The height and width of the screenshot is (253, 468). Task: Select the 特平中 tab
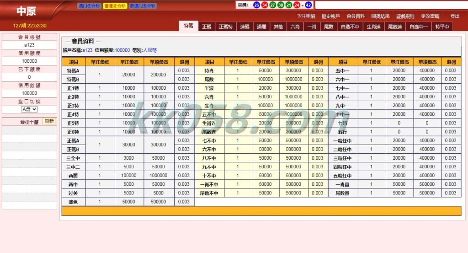(x=442, y=27)
